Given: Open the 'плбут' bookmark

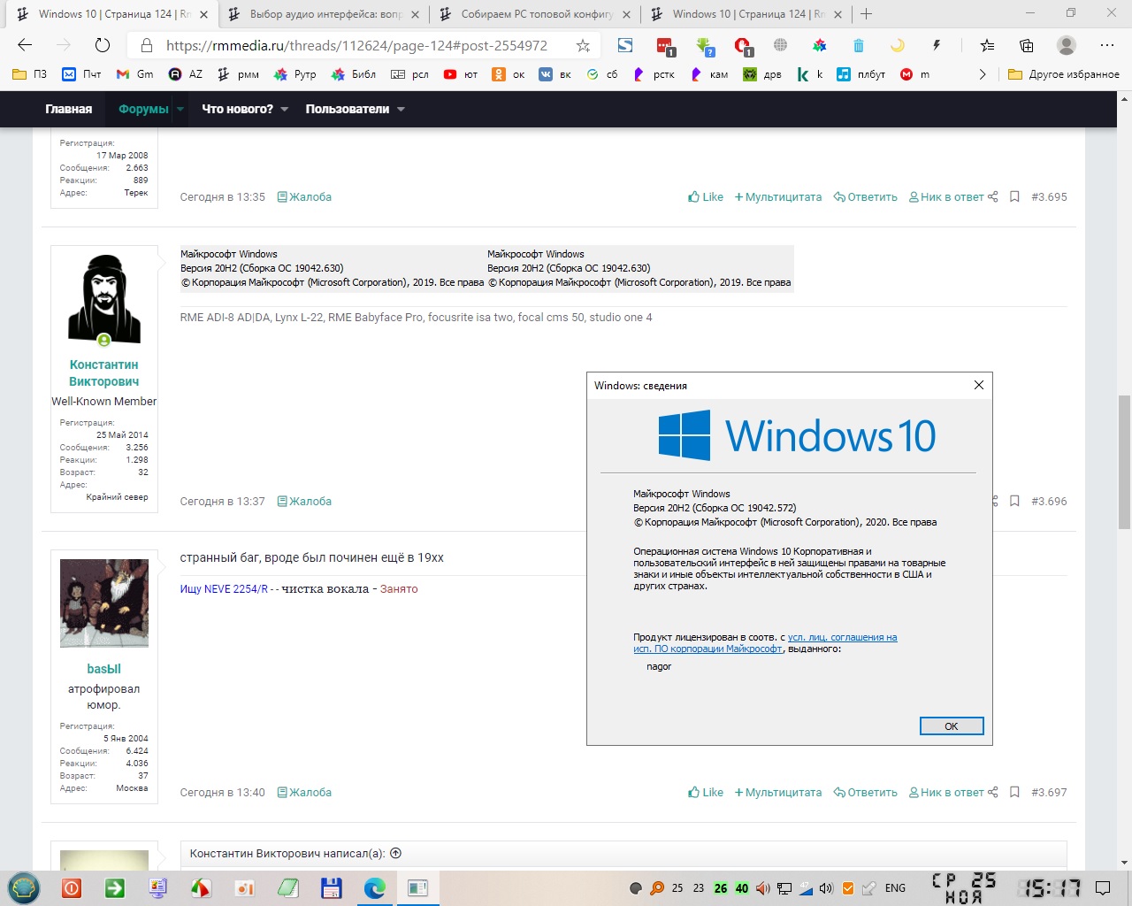Looking at the screenshot, I should [x=861, y=74].
